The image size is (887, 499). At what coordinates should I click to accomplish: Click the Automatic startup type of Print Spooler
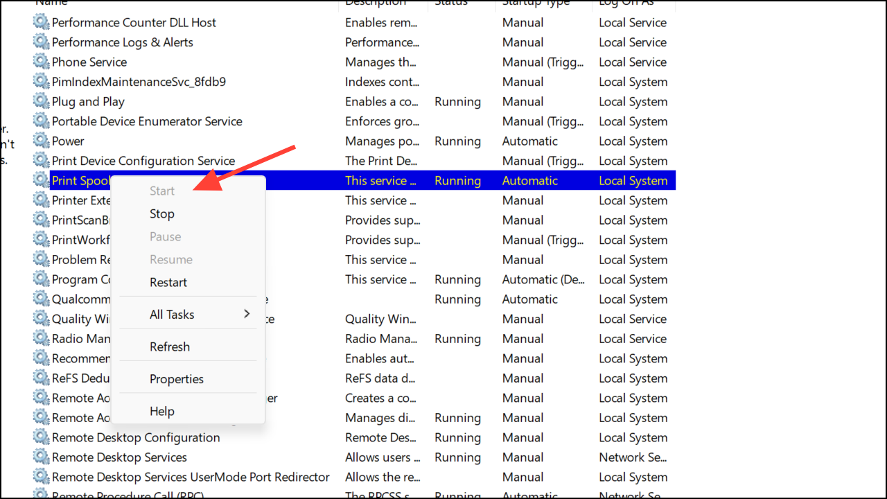[x=530, y=181]
